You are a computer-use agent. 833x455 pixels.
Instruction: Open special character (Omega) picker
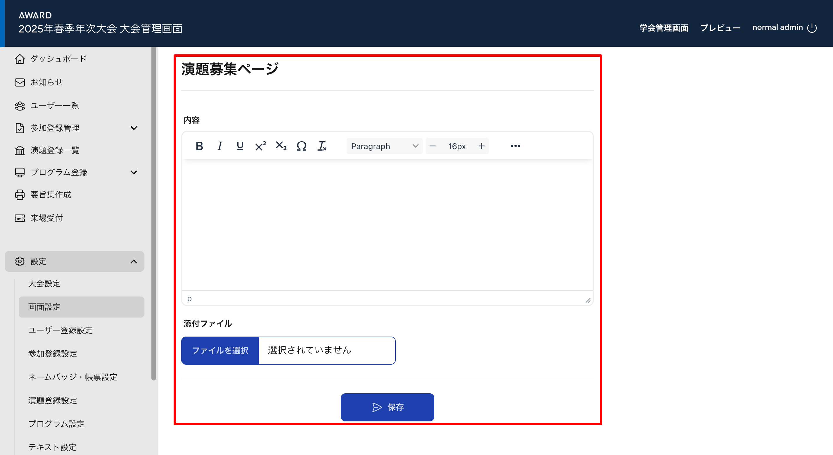pos(301,146)
